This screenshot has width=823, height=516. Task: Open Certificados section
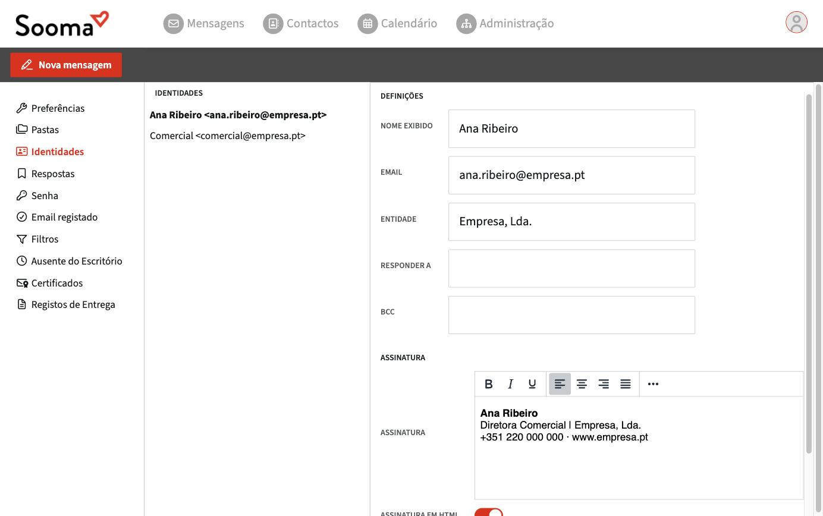point(49,283)
